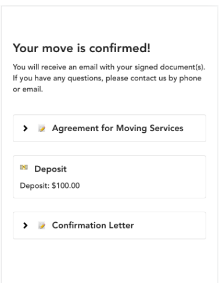Image resolution: width=219 pixels, height=283 pixels.
Task: Click the money icon next to Deposit
Action: [x=24, y=167]
